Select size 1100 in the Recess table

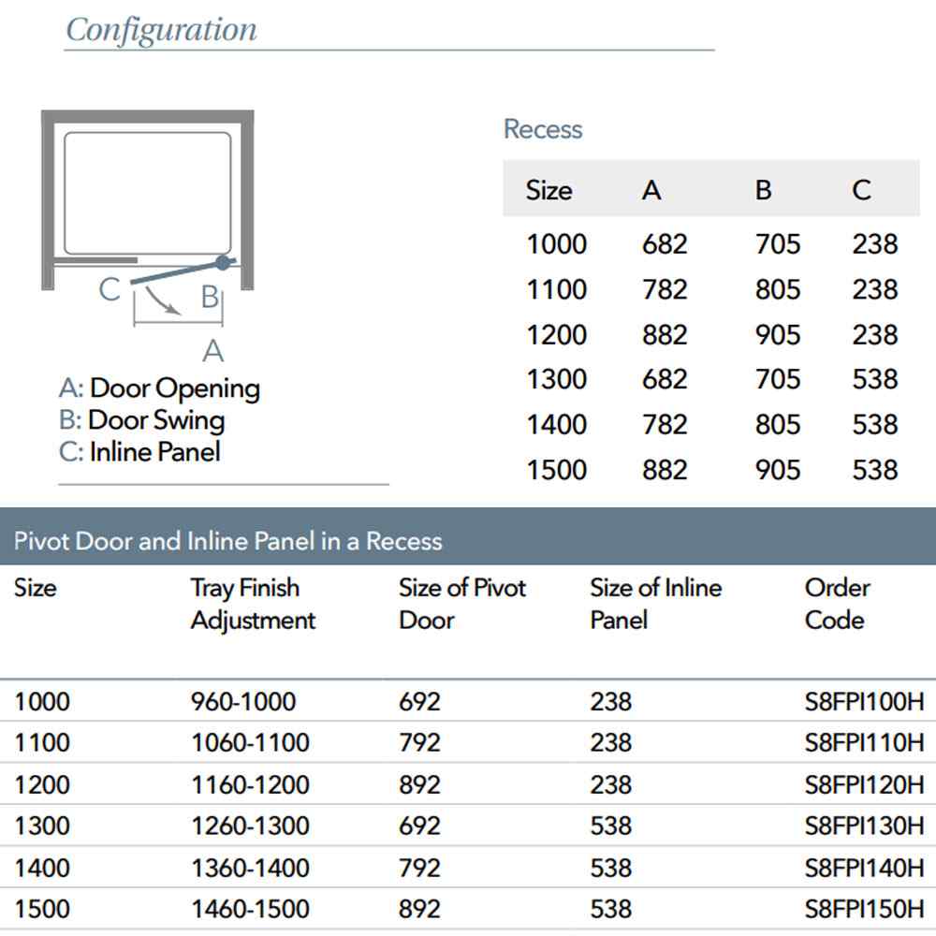pos(556,289)
